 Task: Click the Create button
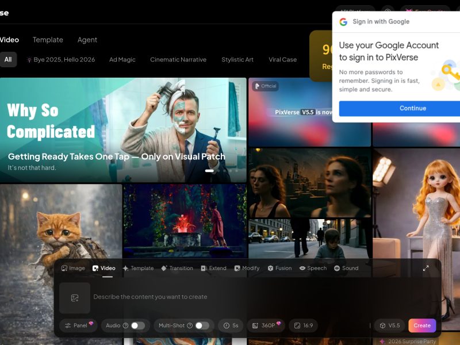(422, 325)
